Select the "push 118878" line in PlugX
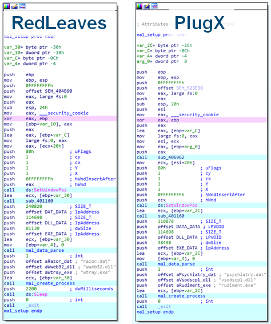This screenshot has width=271, height=324. coord(179,222)
